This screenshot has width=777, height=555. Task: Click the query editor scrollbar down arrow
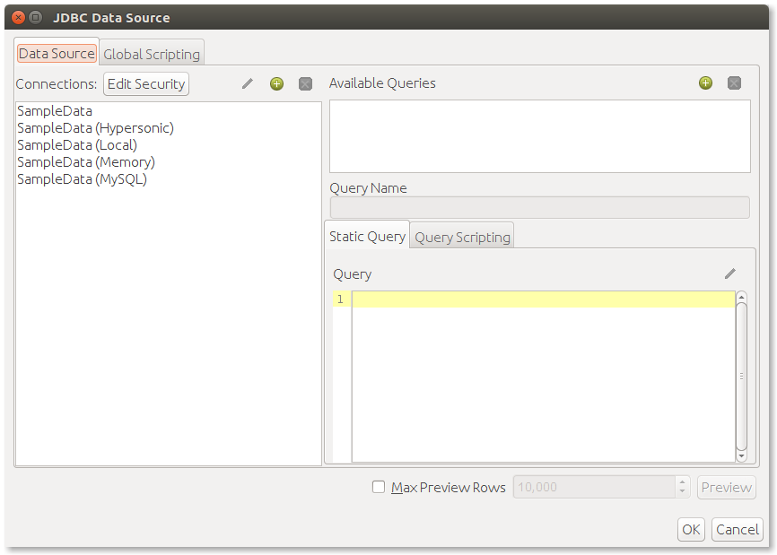741,456
